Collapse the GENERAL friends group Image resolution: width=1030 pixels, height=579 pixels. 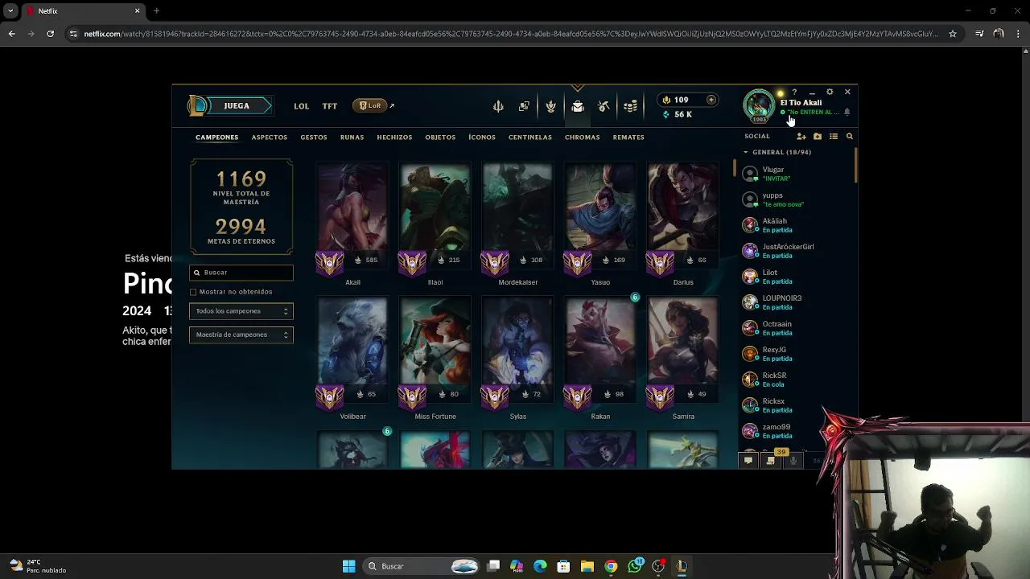746,152
